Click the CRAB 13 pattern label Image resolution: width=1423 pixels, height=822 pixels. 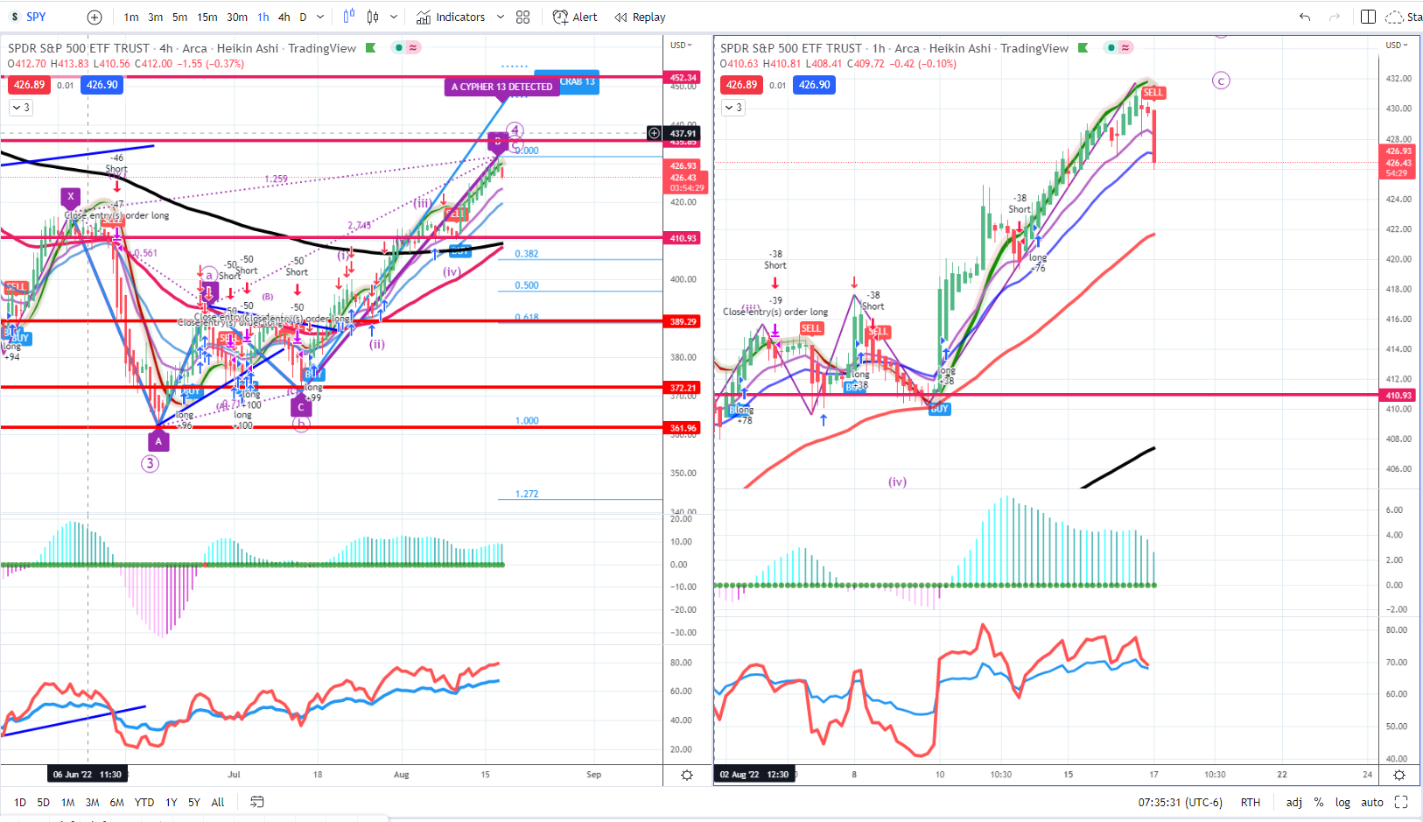(578, 81)
